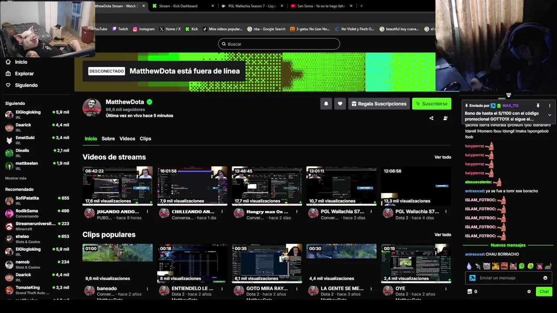Click the shop icon in chat footer
Screen dimensions: 557x313
click(470, 292)
